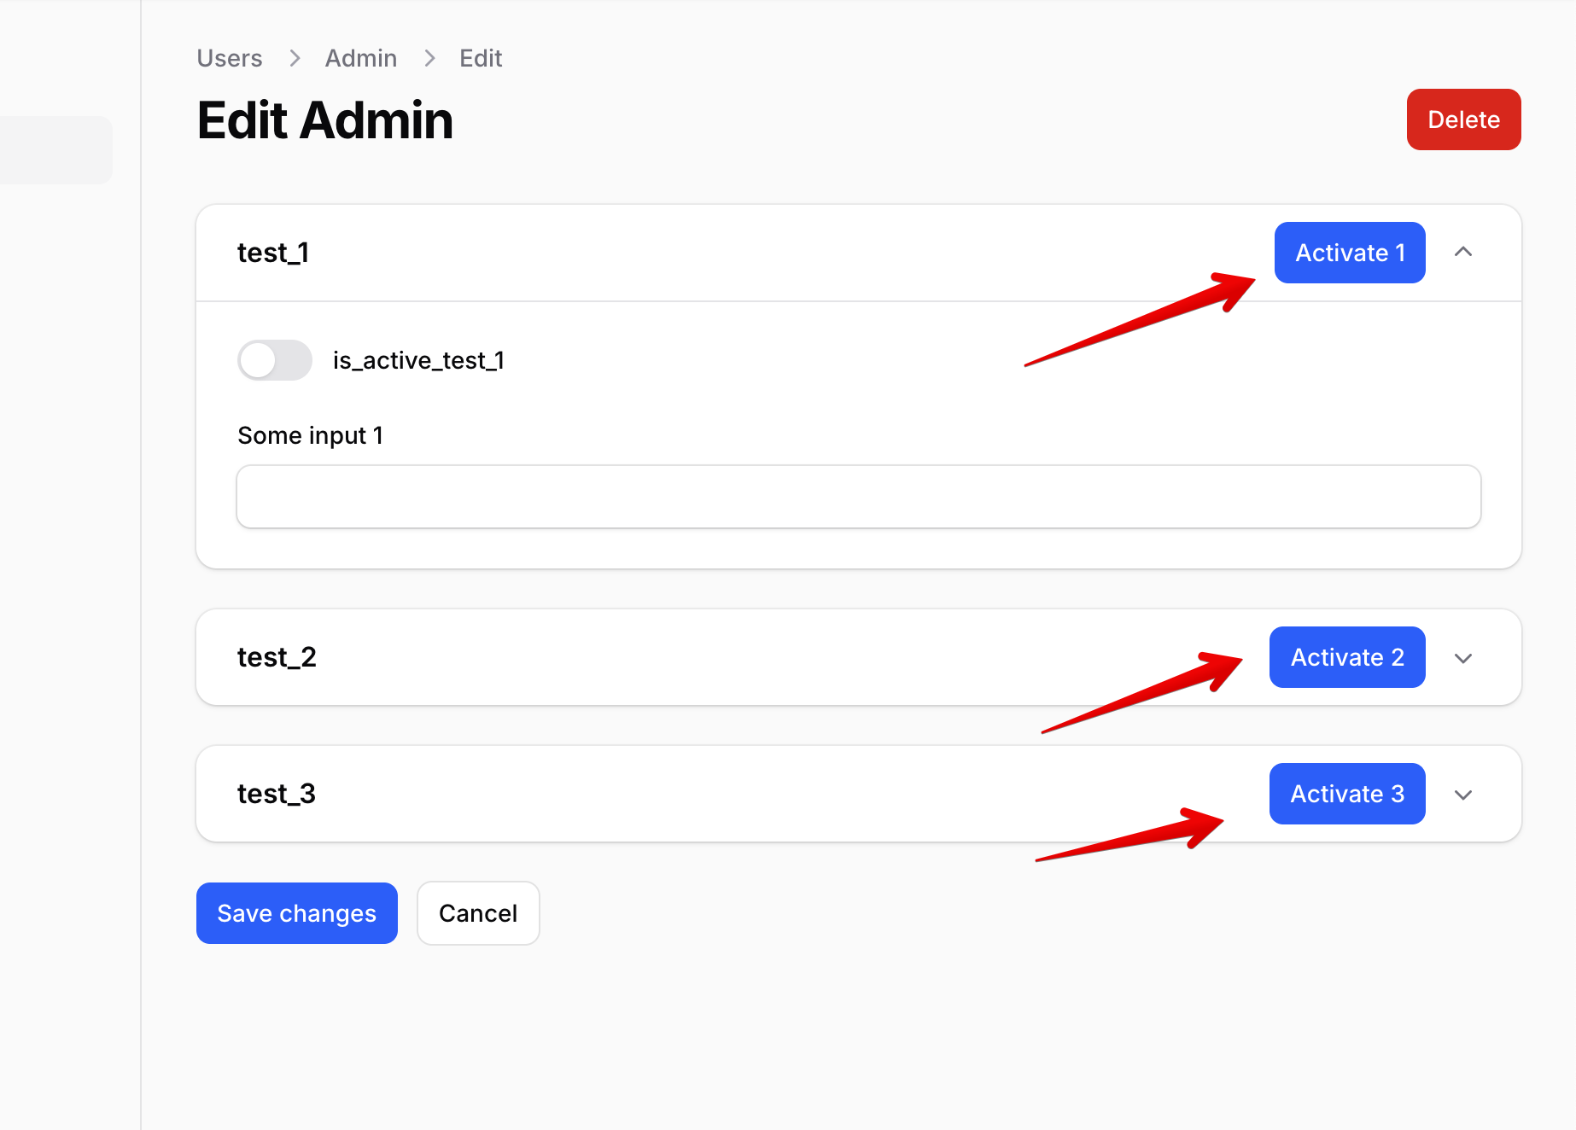Select the Edit breadcrumb item
This screenshot has width=1576, height=1130.
pos(481,58)
